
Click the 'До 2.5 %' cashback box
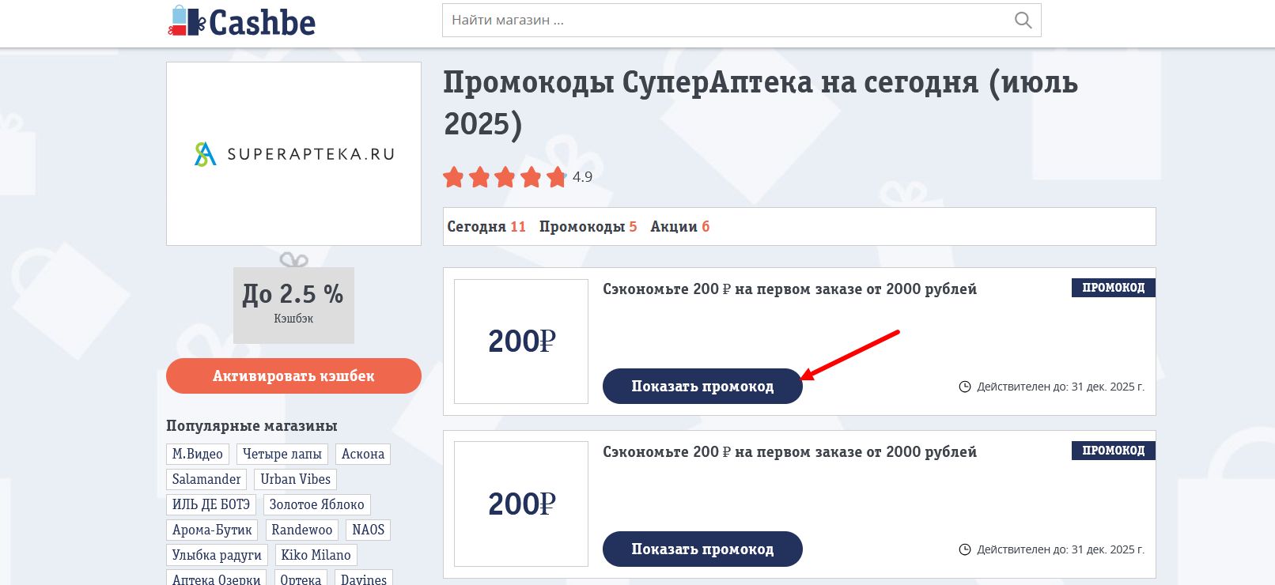pyautogui.click(x=293, y=305)
